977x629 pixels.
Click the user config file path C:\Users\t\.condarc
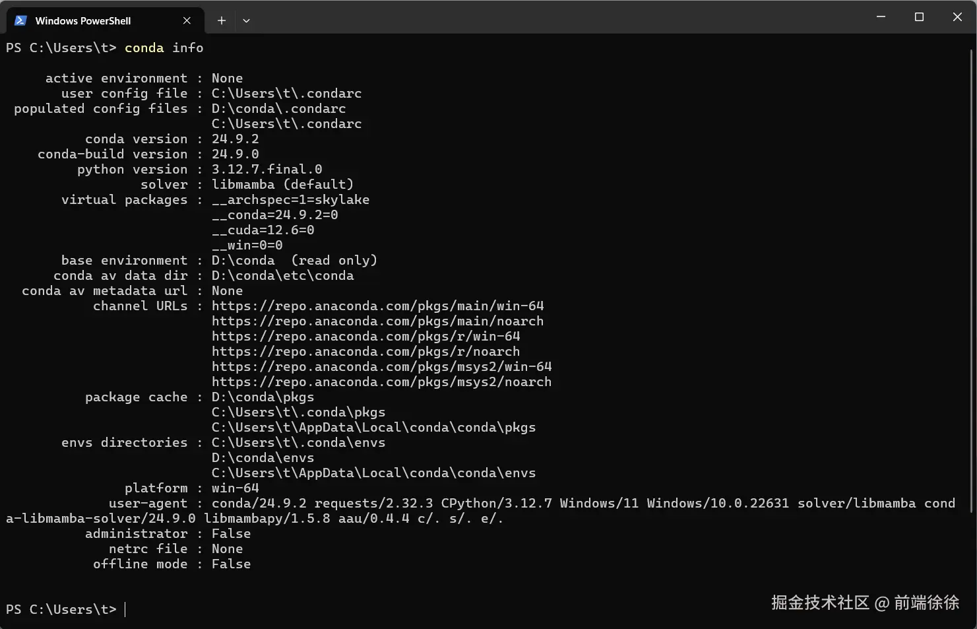coord(286,93)
